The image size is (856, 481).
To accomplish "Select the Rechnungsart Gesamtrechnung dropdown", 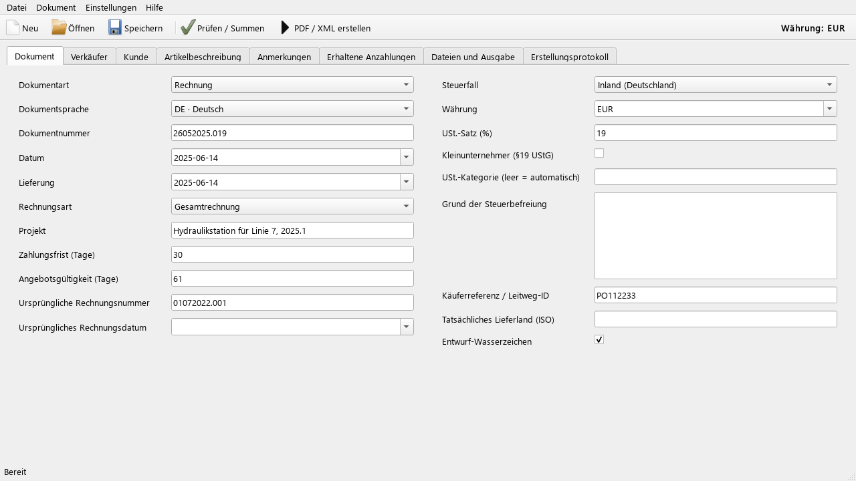I will pos(292,206).
